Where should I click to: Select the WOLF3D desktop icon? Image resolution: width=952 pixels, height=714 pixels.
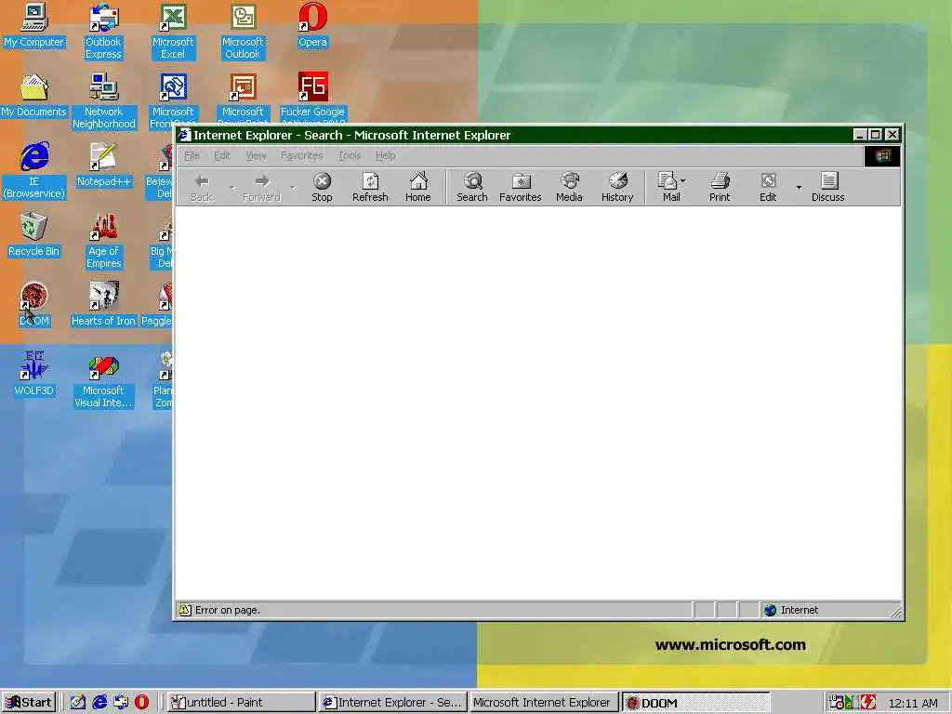pyautogui.click(x=33, y=374)
